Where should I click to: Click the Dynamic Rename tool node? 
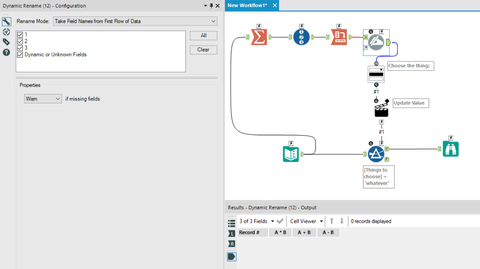point(376,43)
